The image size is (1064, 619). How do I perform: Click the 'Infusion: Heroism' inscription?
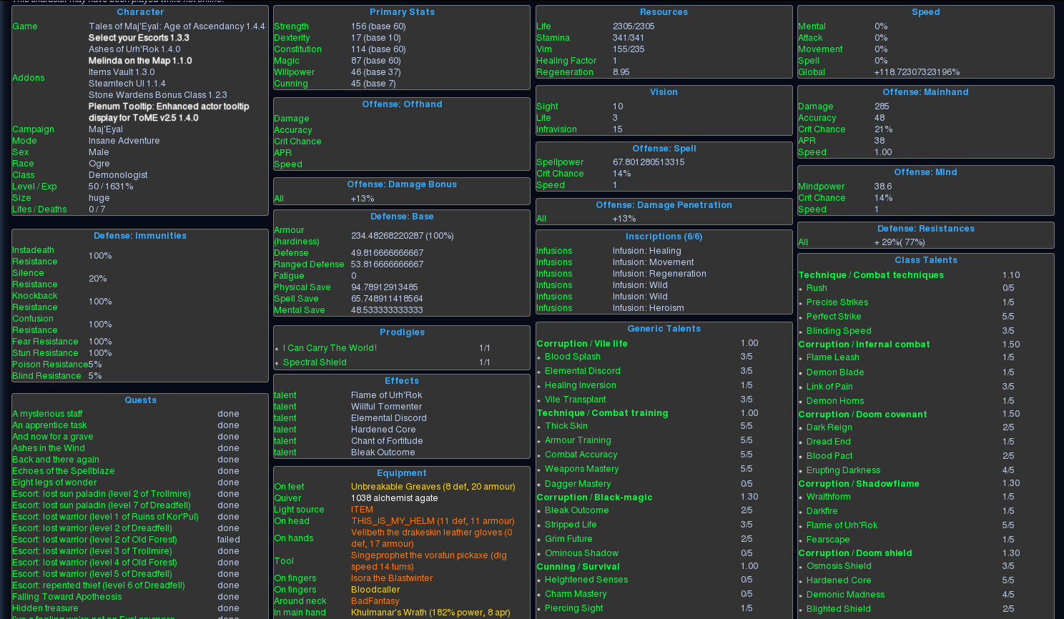[649, 308]
